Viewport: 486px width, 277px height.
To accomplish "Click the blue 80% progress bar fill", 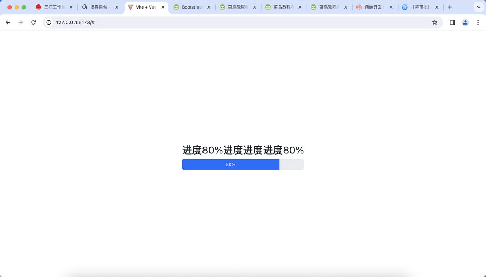I will click(231, 164).
